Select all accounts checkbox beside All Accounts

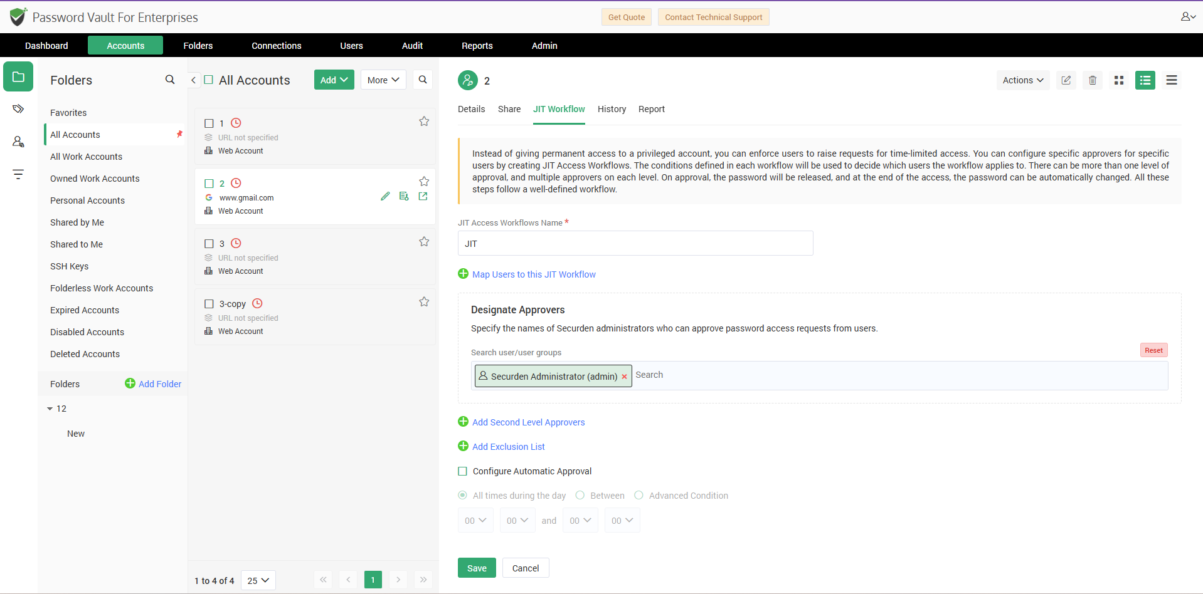[x=209, y=80]
